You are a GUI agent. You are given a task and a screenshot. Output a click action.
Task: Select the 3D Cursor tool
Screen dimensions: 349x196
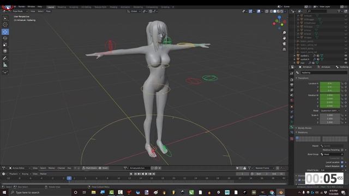point(5,24)
